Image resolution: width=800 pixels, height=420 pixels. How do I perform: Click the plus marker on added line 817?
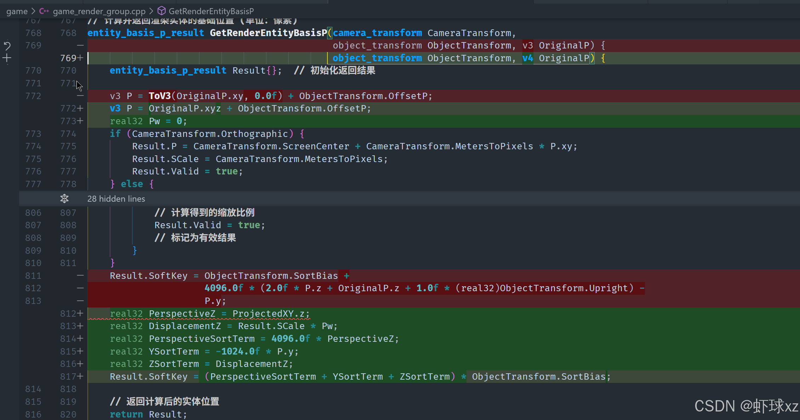pyautogui.click(x=80, y=376)
